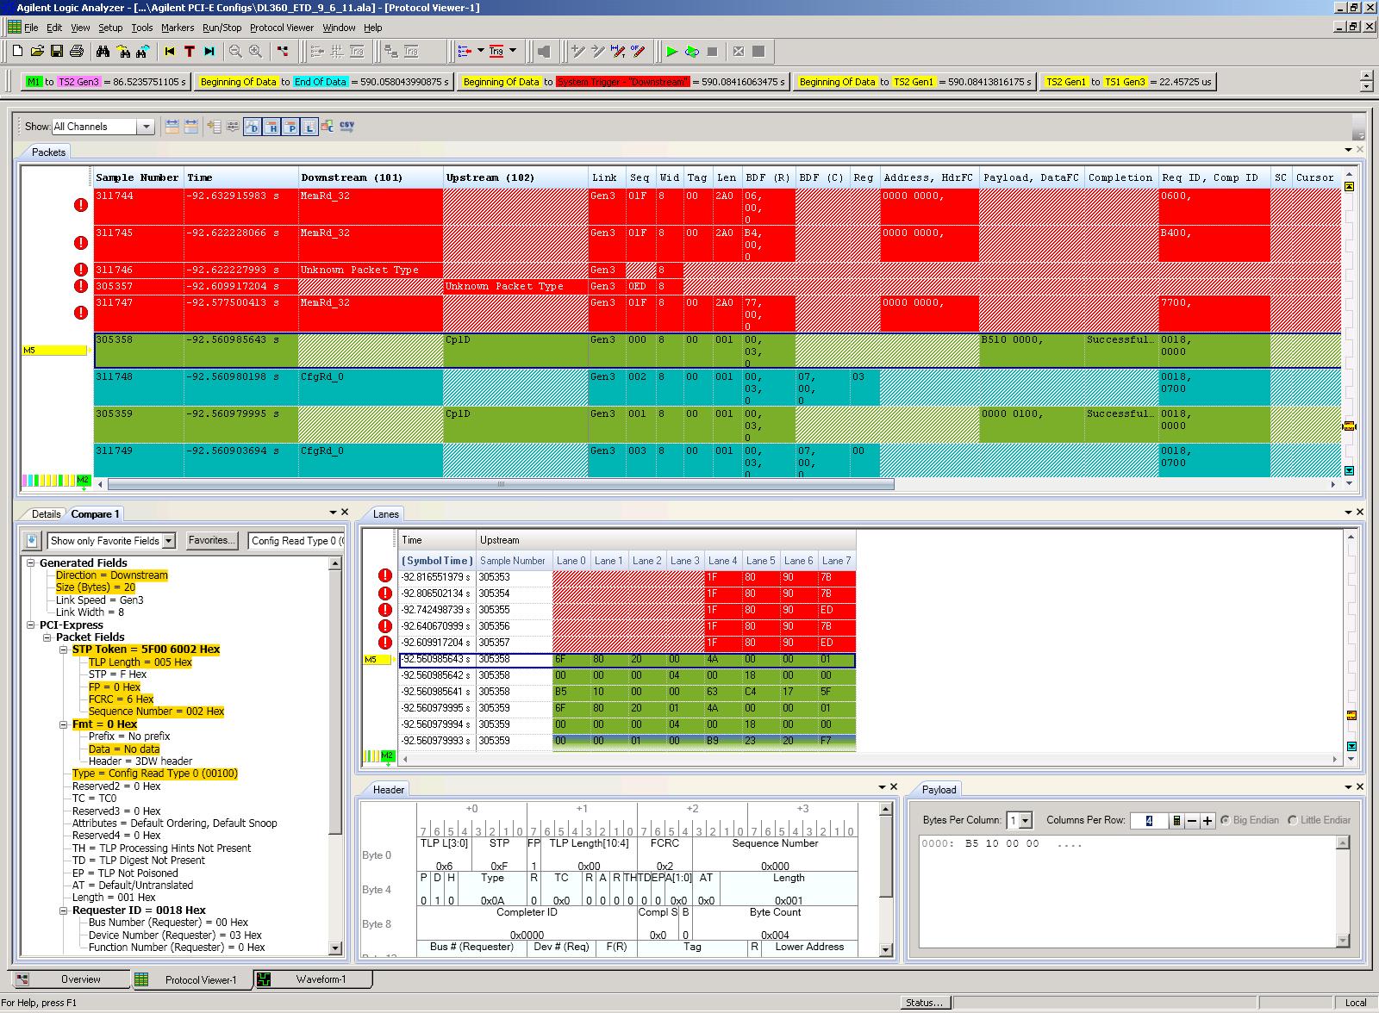Open the Markers menu
This screenshot has height=1013, width=1379.
pyautogui.click(x=178, y=28)
